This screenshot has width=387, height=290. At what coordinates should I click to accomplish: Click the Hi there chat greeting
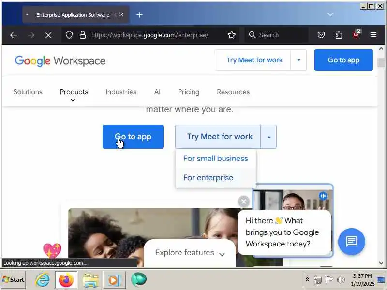pos(284,232)
